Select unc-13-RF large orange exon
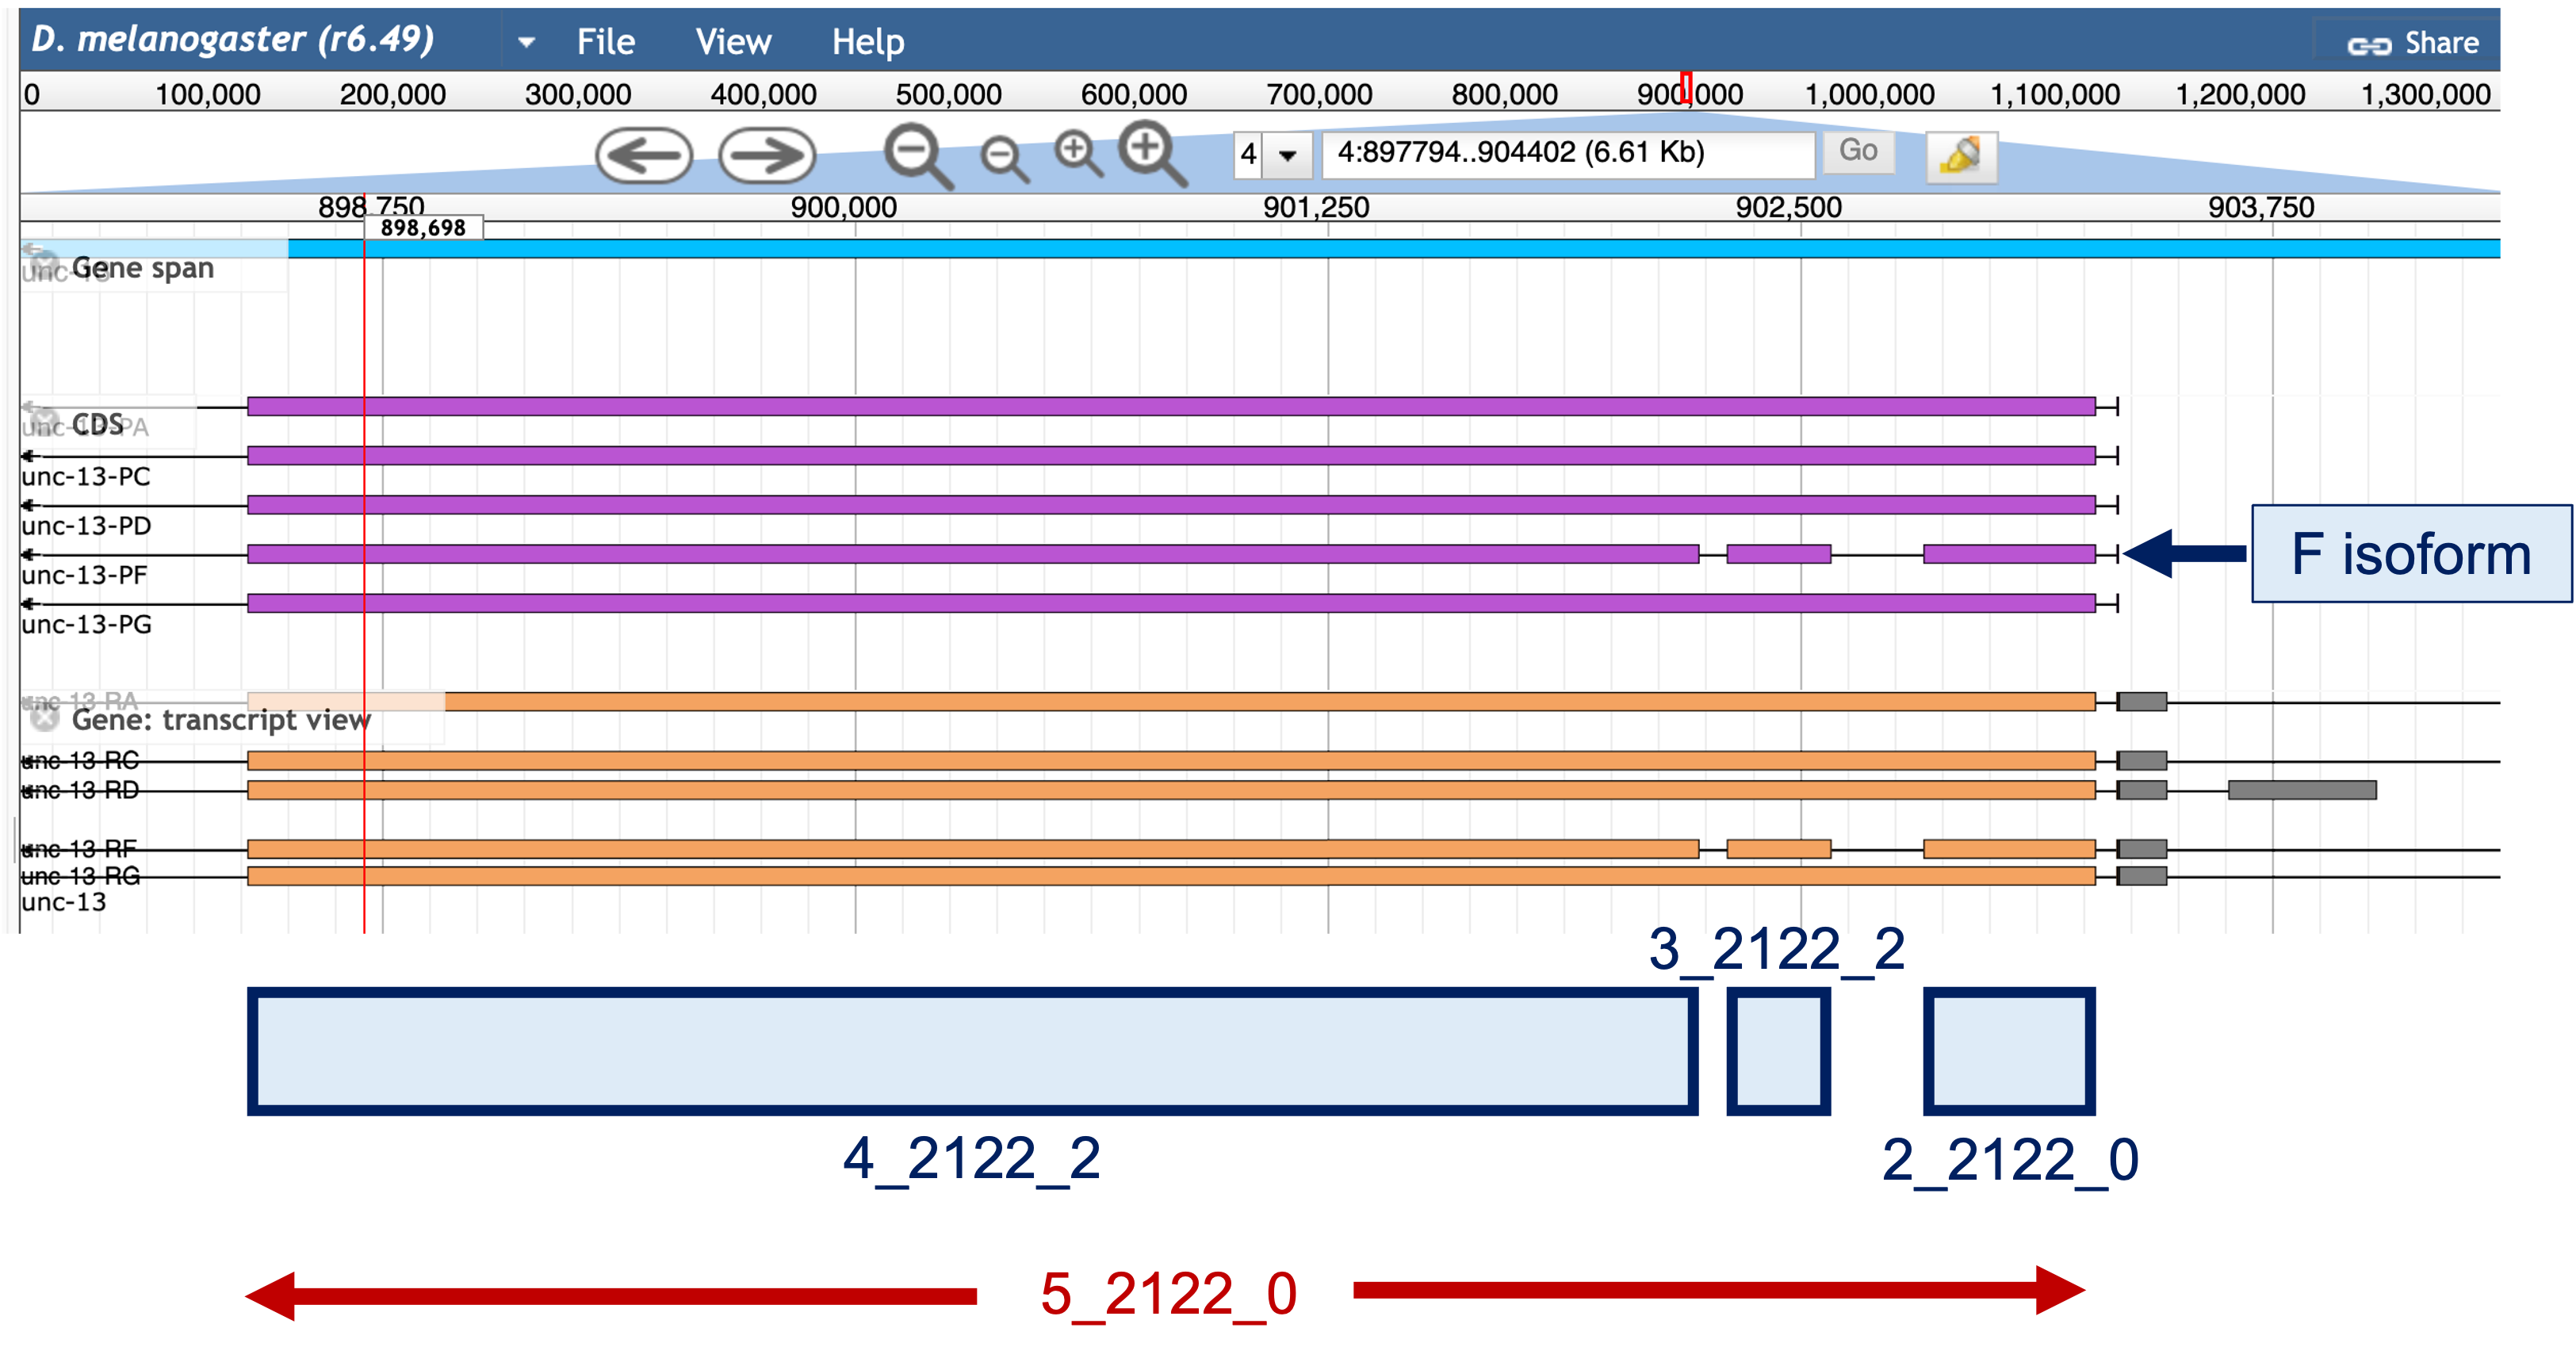Screen dimensions: 2576x1366 tap(973, 849)
